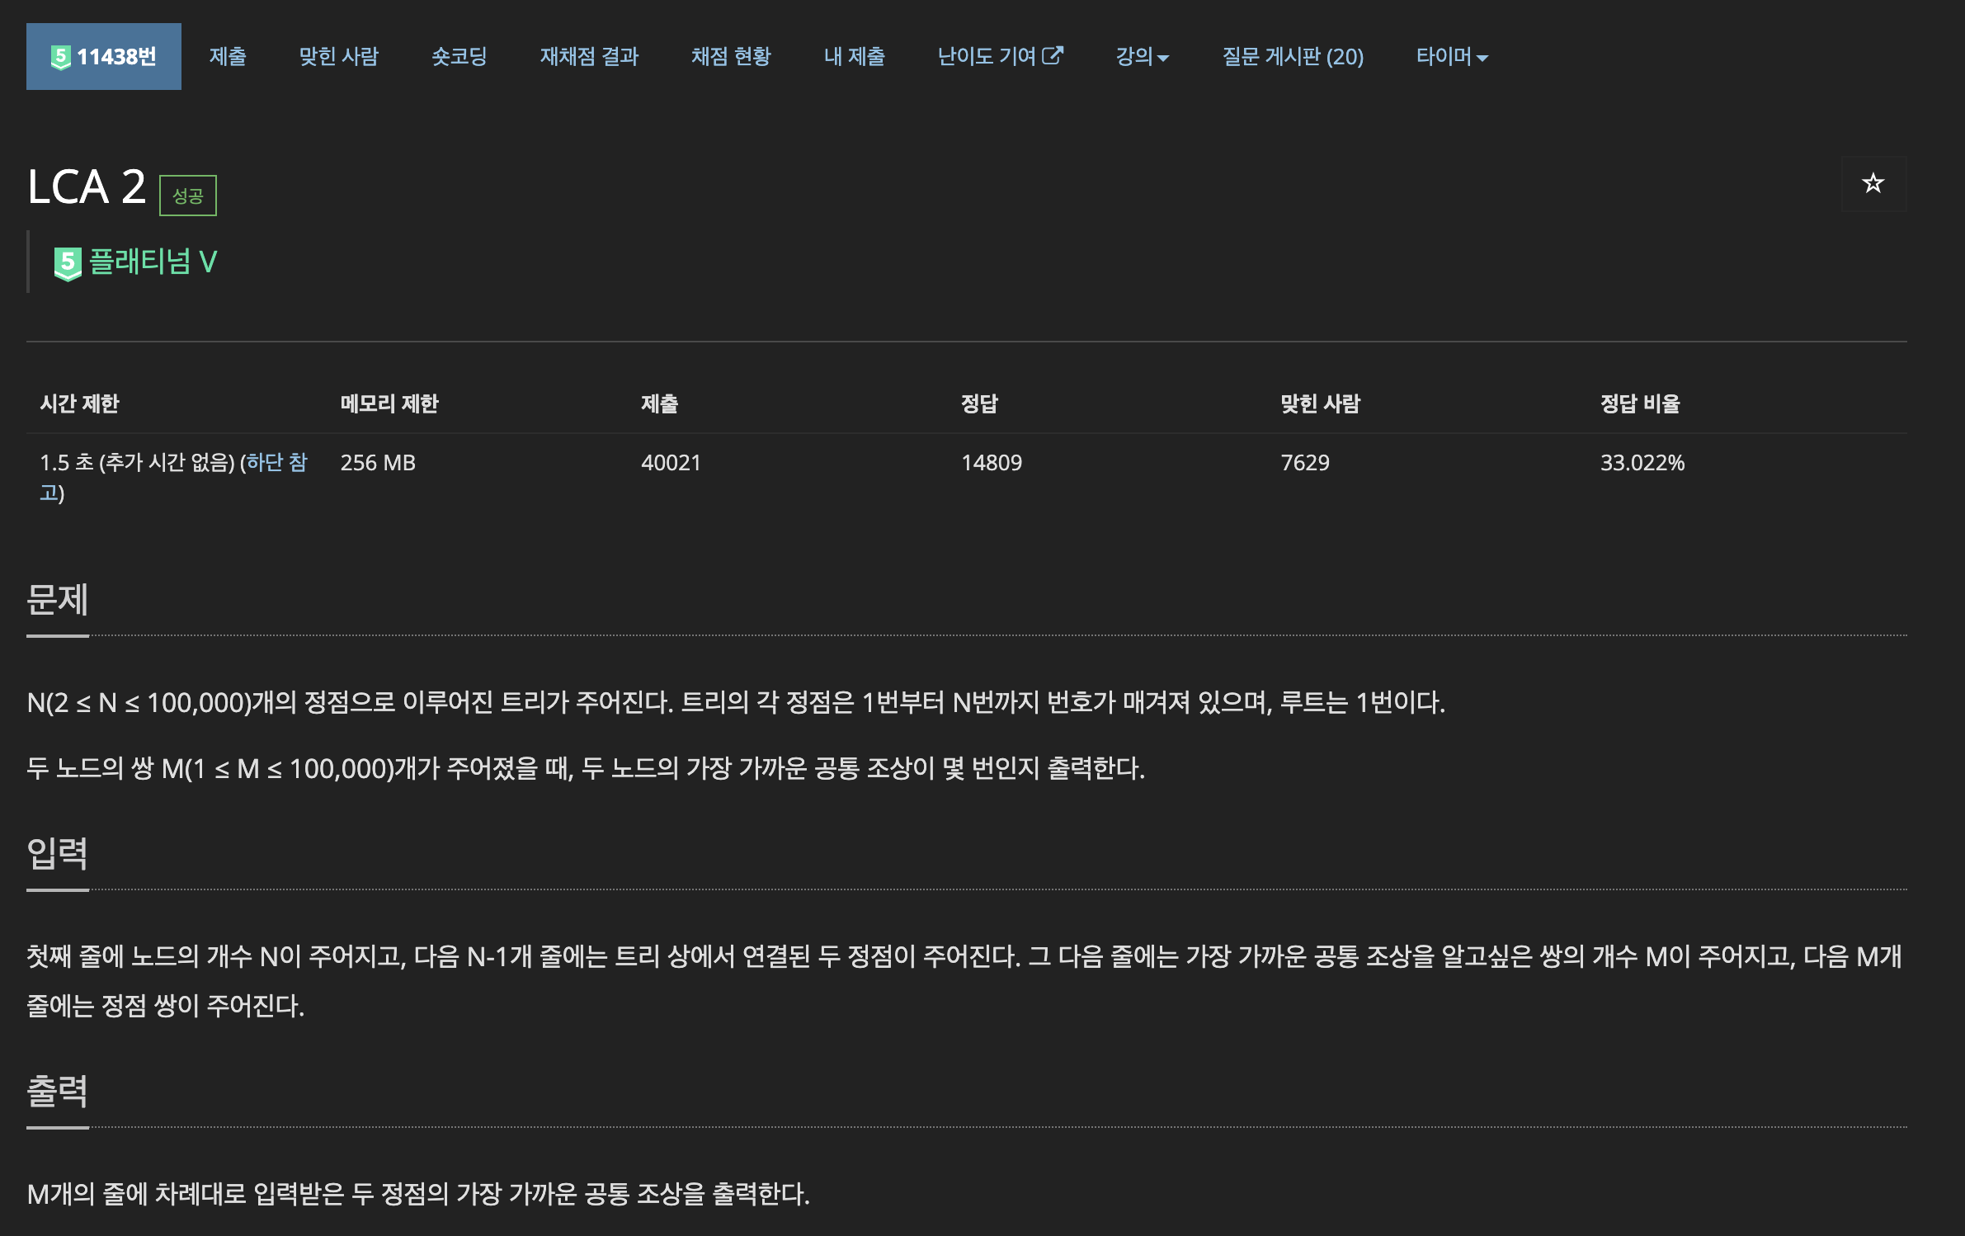The width and height of the screenshot is (1965, 1236).
Task: Click the LCA 2 problem title
Action: [87, 186]
